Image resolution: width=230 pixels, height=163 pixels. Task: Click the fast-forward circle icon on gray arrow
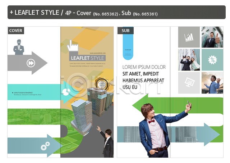pyautogui.click(x=31, y=63)
